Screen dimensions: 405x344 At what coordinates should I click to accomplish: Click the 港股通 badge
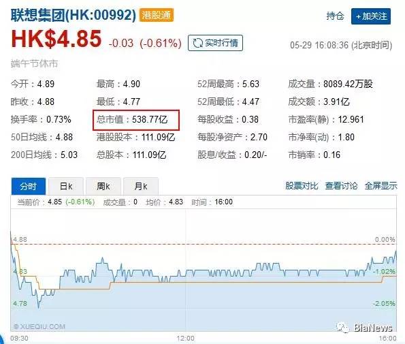[157, 15]
